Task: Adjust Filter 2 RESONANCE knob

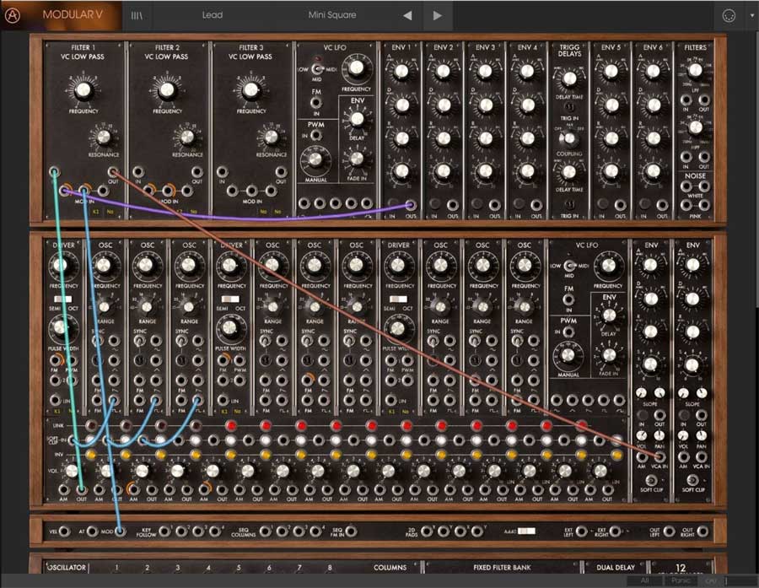Action: 187,138
